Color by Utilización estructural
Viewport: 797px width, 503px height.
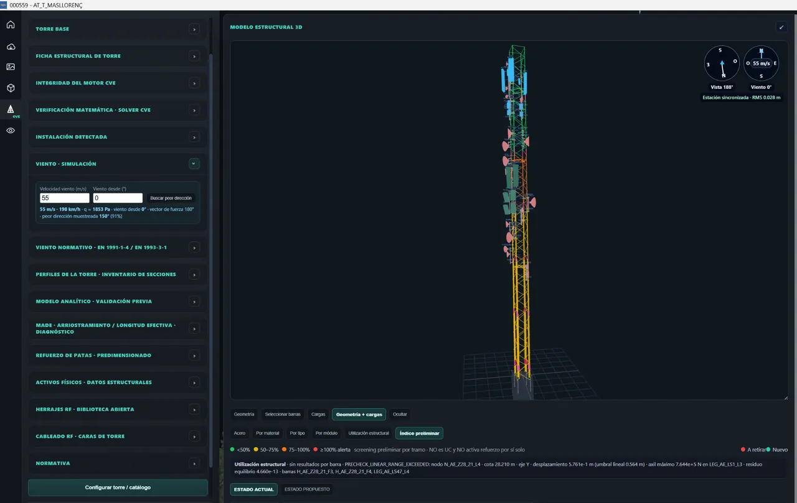(x=369, y=433)
